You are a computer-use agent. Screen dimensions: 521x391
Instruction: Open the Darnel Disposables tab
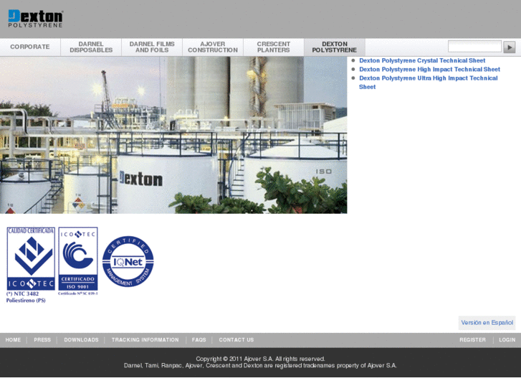pyautogui.click(x=91, y=47)
